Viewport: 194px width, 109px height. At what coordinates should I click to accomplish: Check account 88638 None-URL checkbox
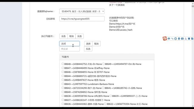coord(63,96)
